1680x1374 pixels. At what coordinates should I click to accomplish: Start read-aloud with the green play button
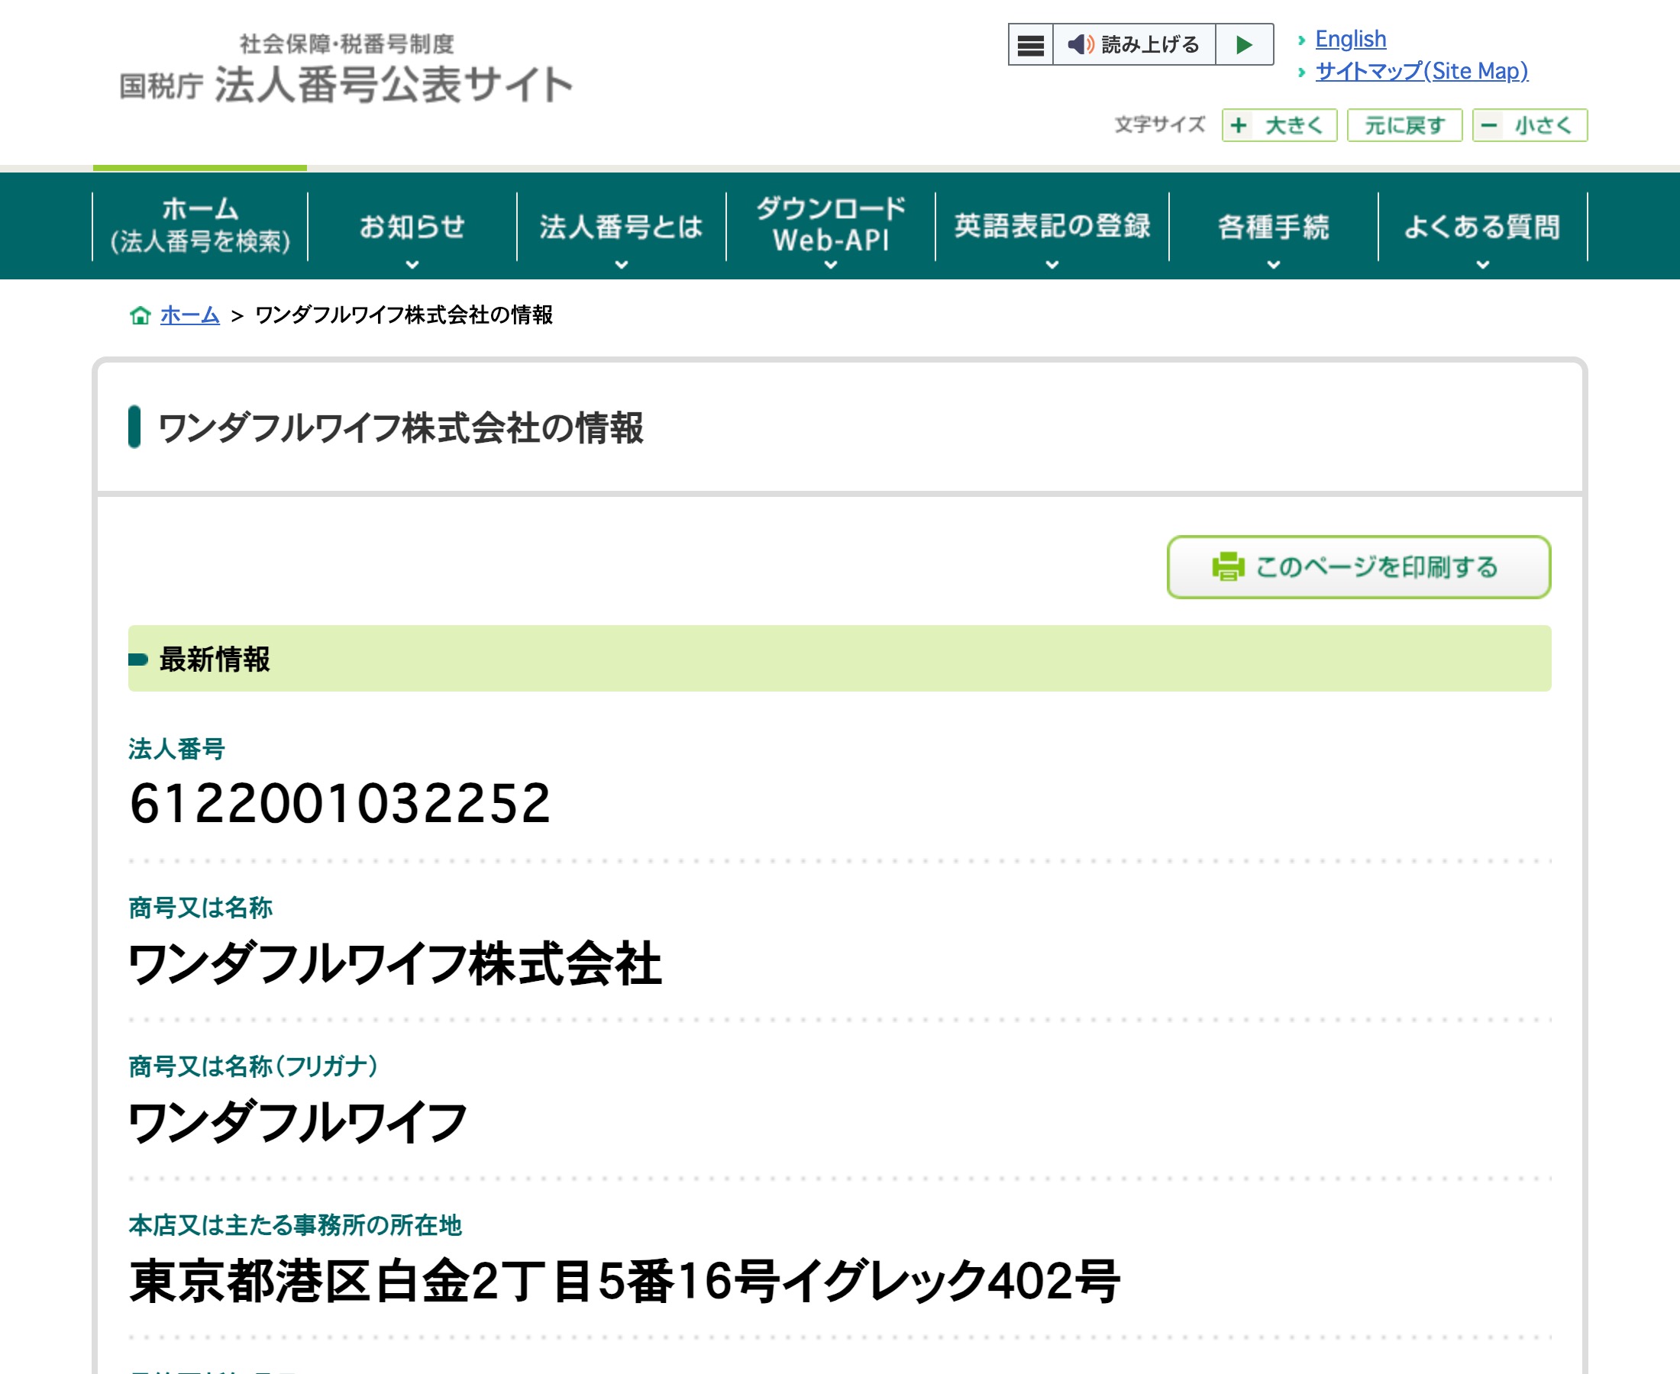(x=1245, y=44)
